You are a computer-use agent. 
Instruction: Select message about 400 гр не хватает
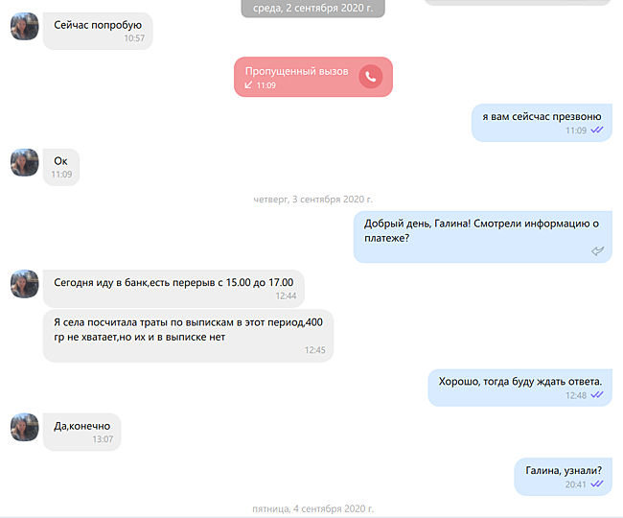pos(188,336)
